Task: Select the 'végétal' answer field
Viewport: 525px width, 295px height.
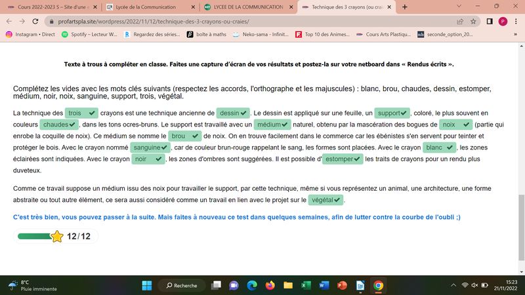Action: (x=326, y=199)
